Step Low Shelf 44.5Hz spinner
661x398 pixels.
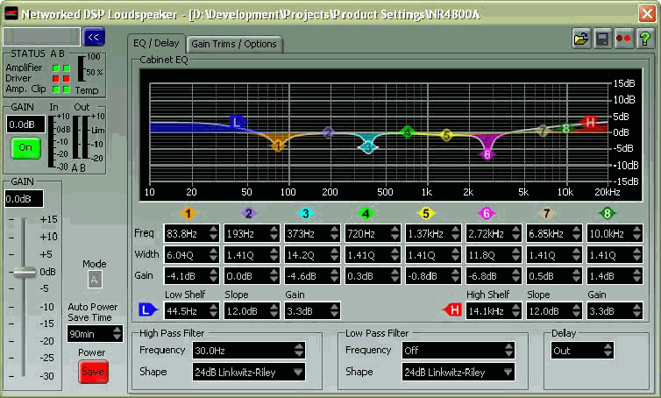pyautogui.click(x=214, y=310)
